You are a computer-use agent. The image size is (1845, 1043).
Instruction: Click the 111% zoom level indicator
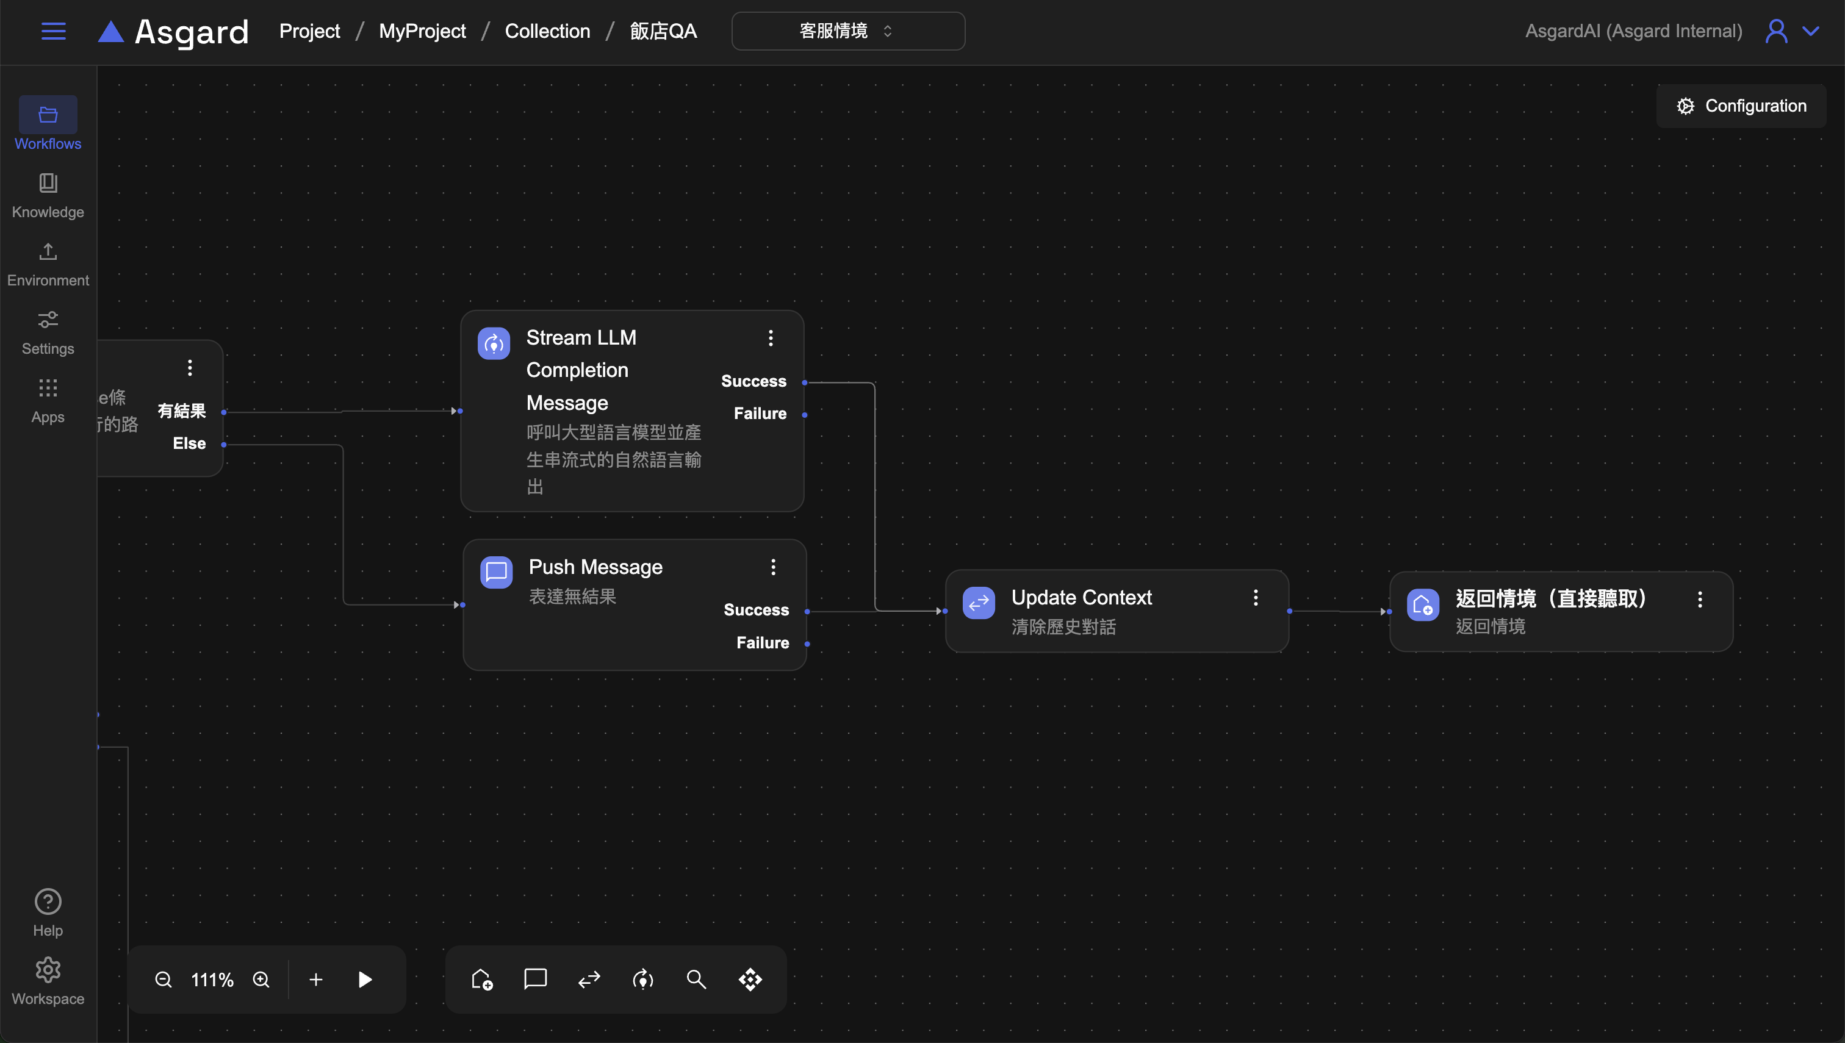coord(212,979)
